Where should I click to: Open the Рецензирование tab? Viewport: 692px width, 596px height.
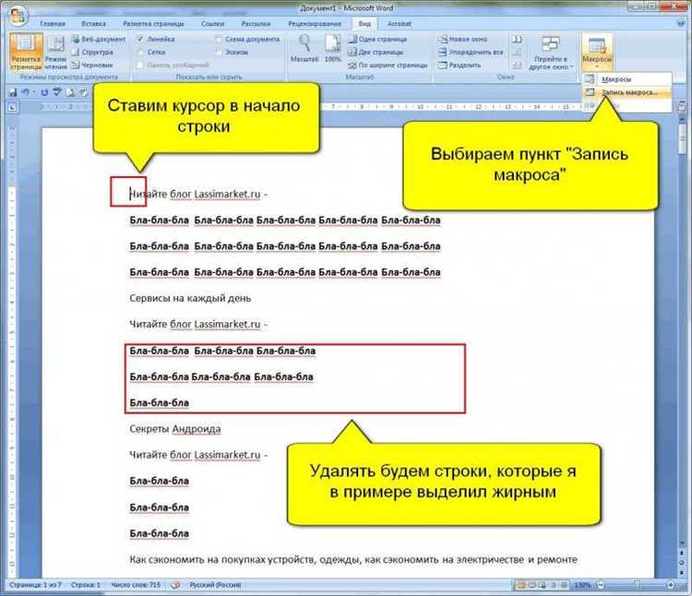click(315, 24)
